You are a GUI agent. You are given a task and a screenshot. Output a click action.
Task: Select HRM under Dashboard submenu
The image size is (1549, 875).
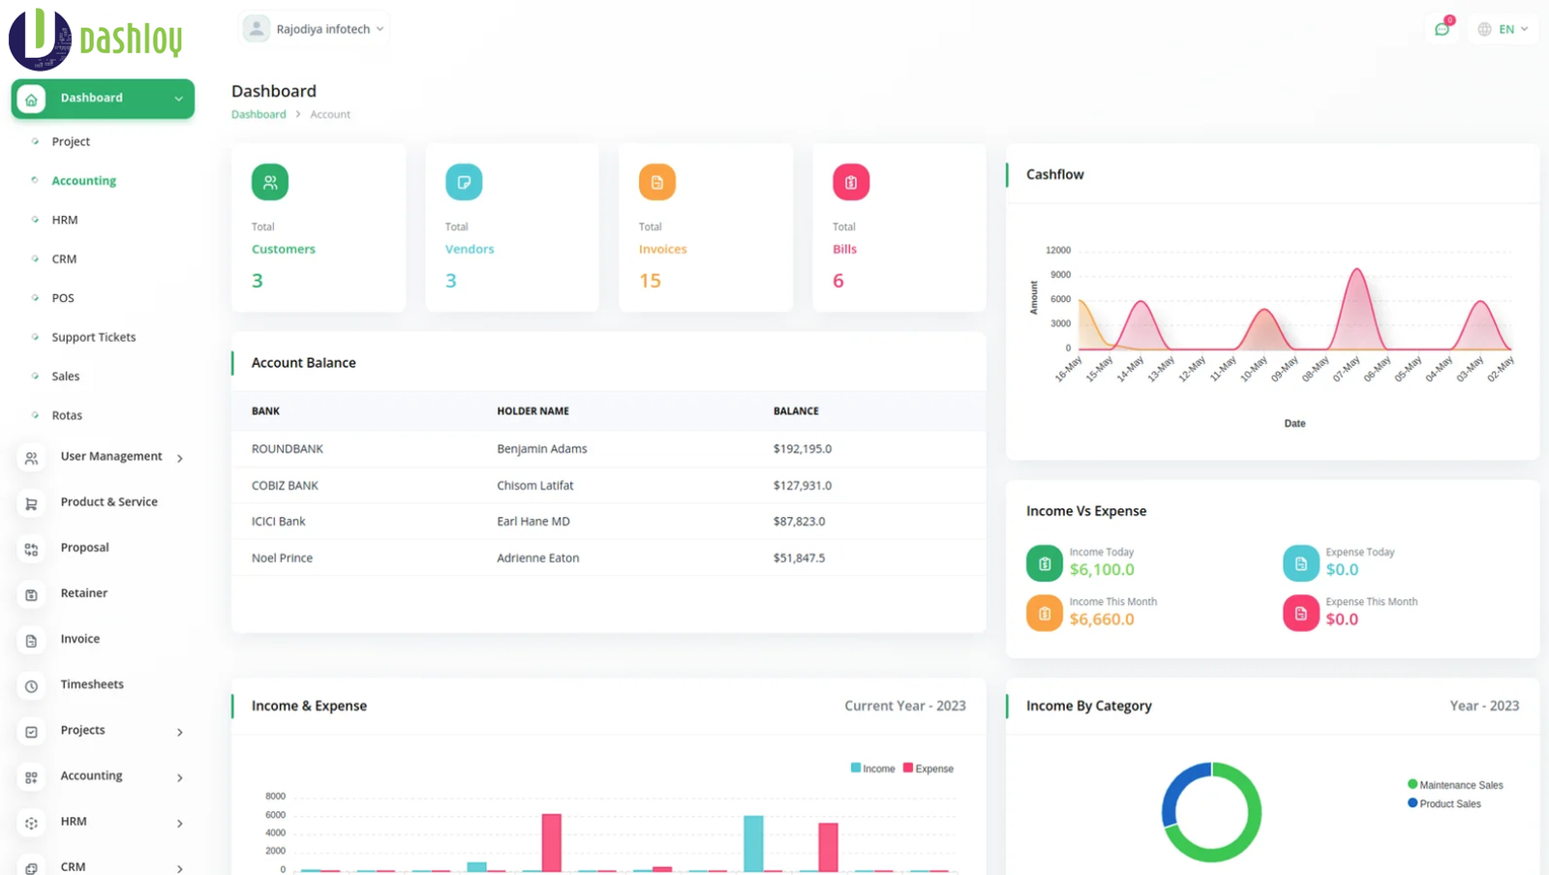[x=65, y=220]
